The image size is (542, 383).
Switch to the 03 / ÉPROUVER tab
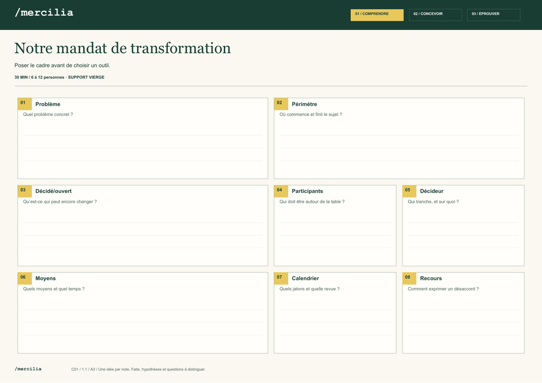click(493, 15)
